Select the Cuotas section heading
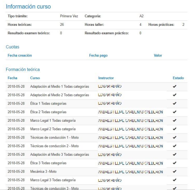195x190 pixels. point(13,47)
